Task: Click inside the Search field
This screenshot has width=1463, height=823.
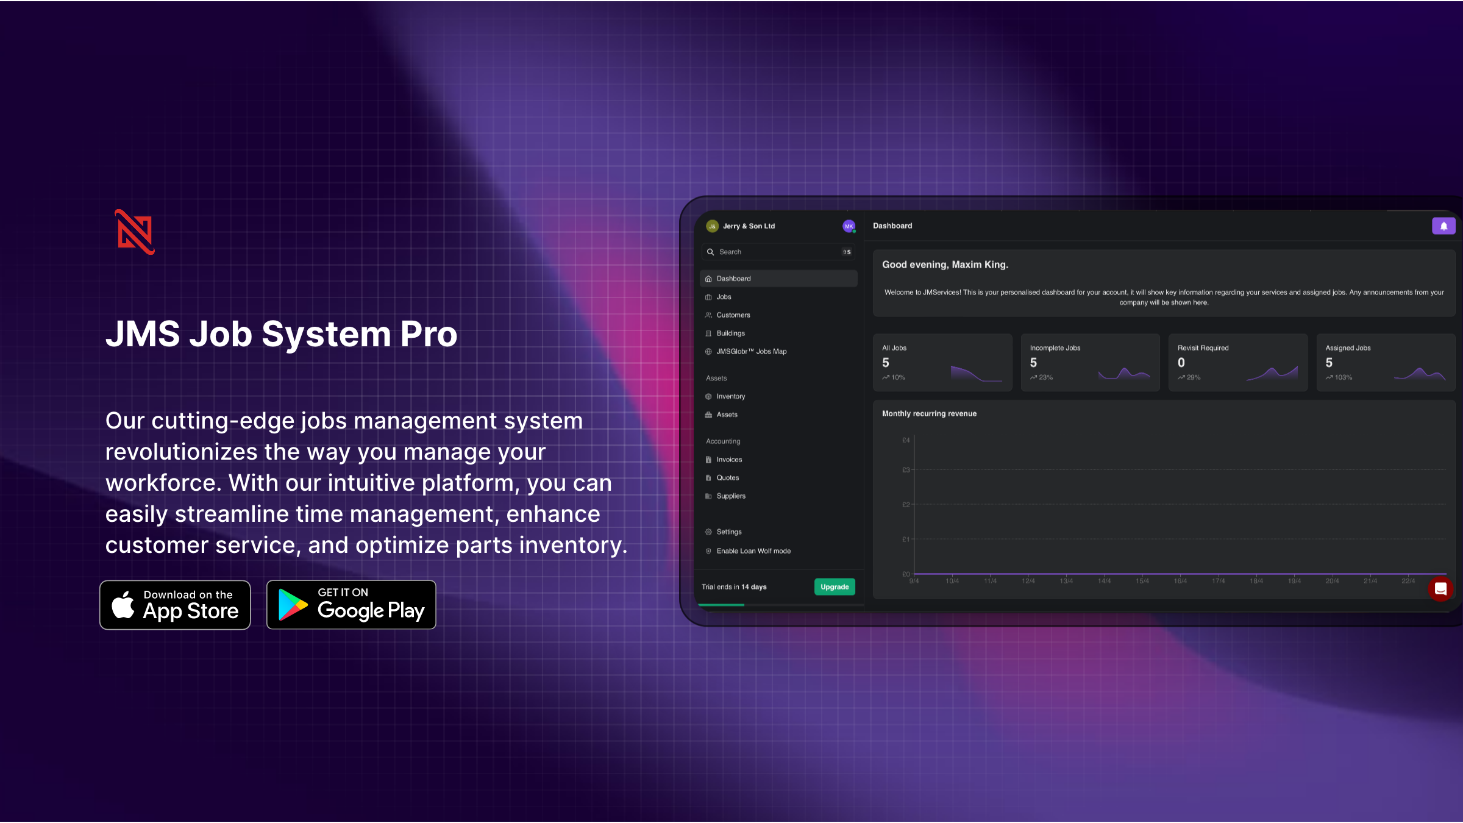Action: (774, 251)
